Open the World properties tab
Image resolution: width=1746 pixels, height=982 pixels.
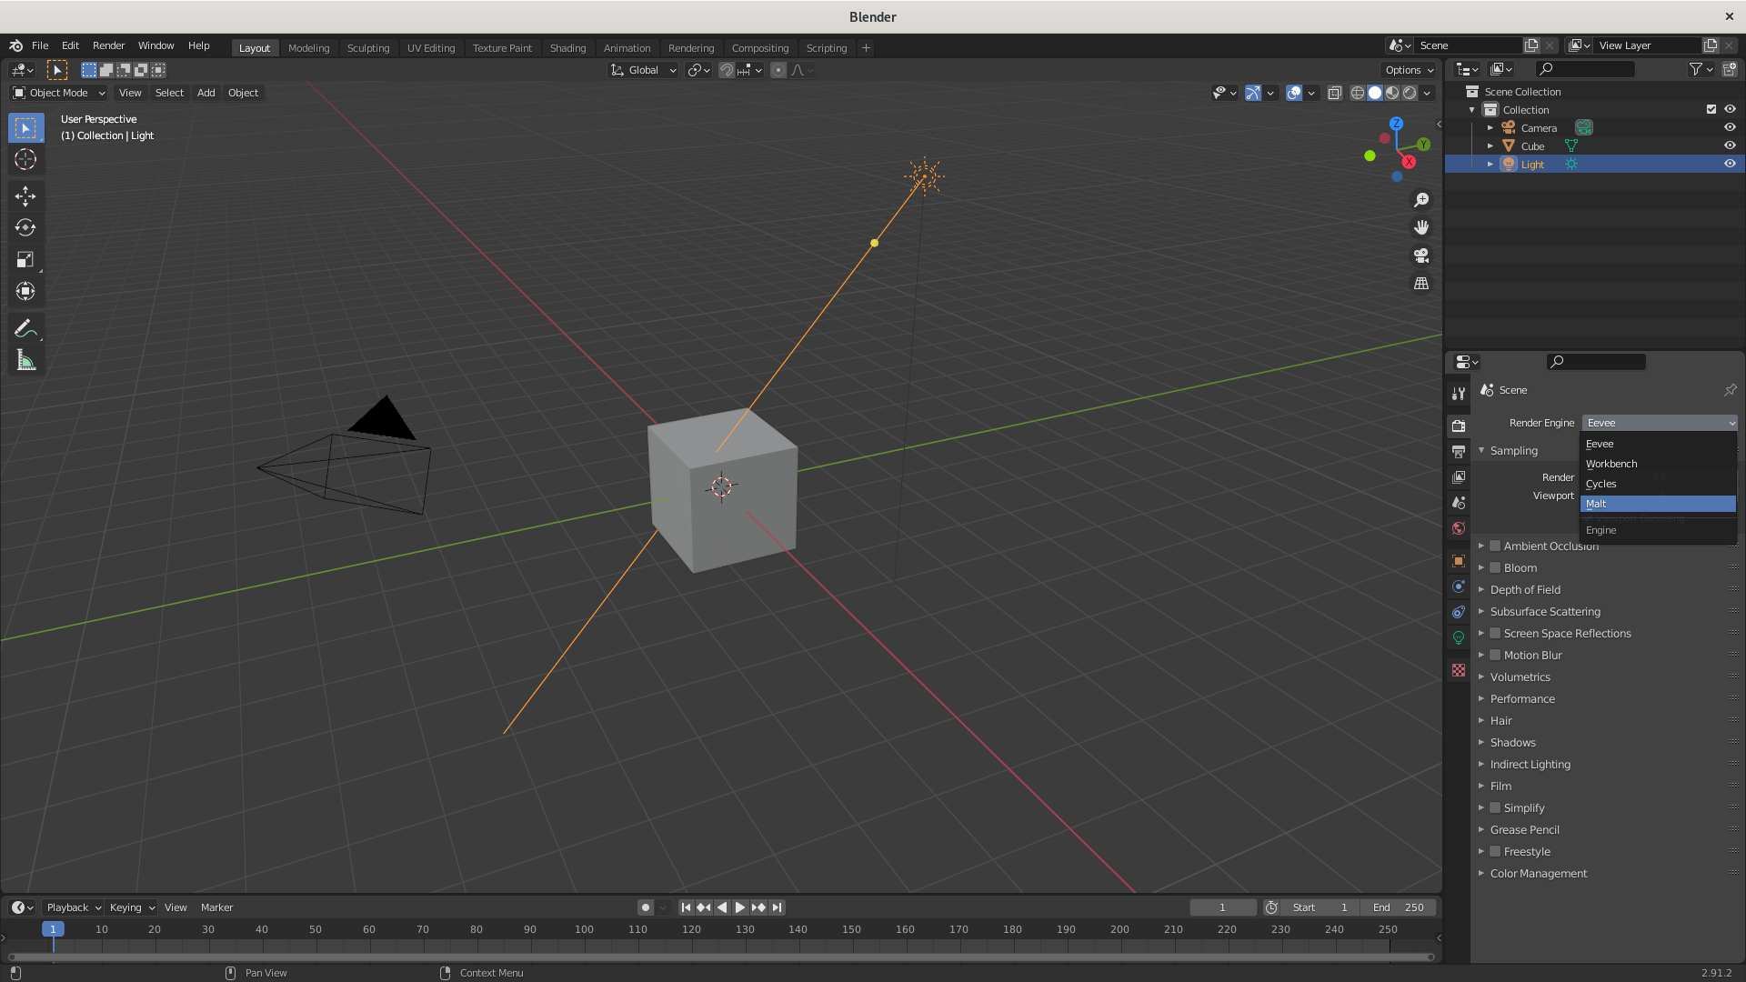click(1459, 527)
